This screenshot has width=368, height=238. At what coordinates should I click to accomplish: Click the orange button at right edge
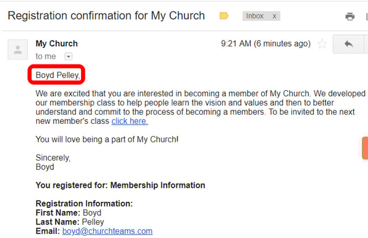pos(365,148)
